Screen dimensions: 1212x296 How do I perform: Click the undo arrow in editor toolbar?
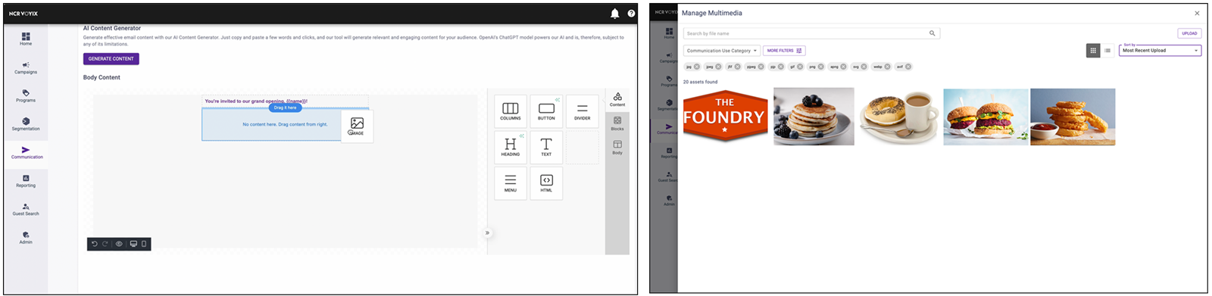[x=94, y=244]
